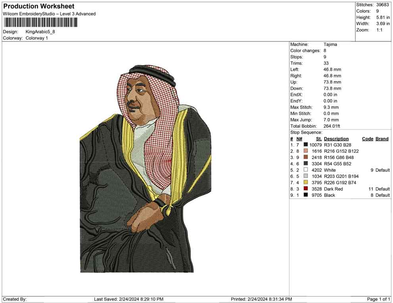Click the Page 1 of 1 label
The image size is (393, 303).
pyautogui.click(x=378, y=299)
